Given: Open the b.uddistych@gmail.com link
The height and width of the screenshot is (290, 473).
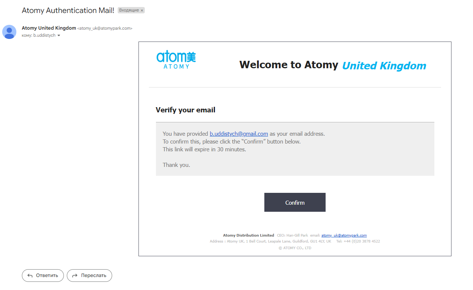Looking at the screenshot, I should pos(239,134).
